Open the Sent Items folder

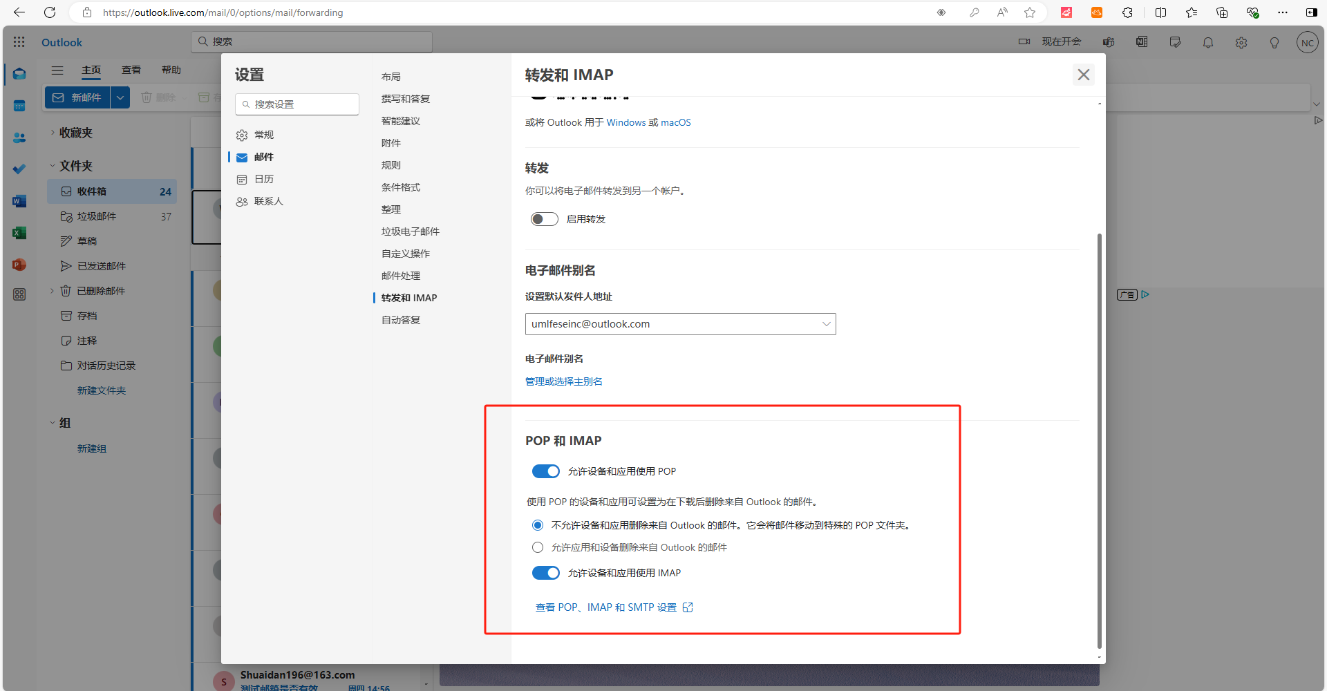[112, 266]
